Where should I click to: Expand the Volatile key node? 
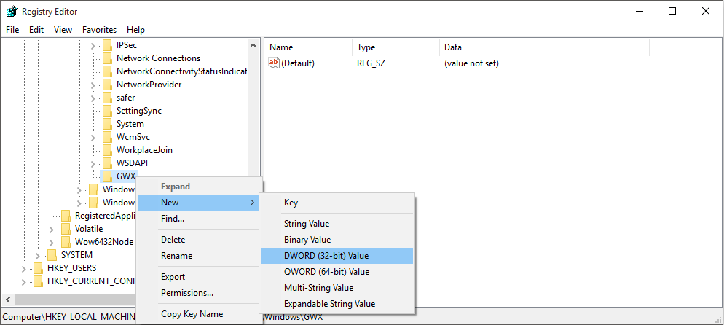[52, 229]
